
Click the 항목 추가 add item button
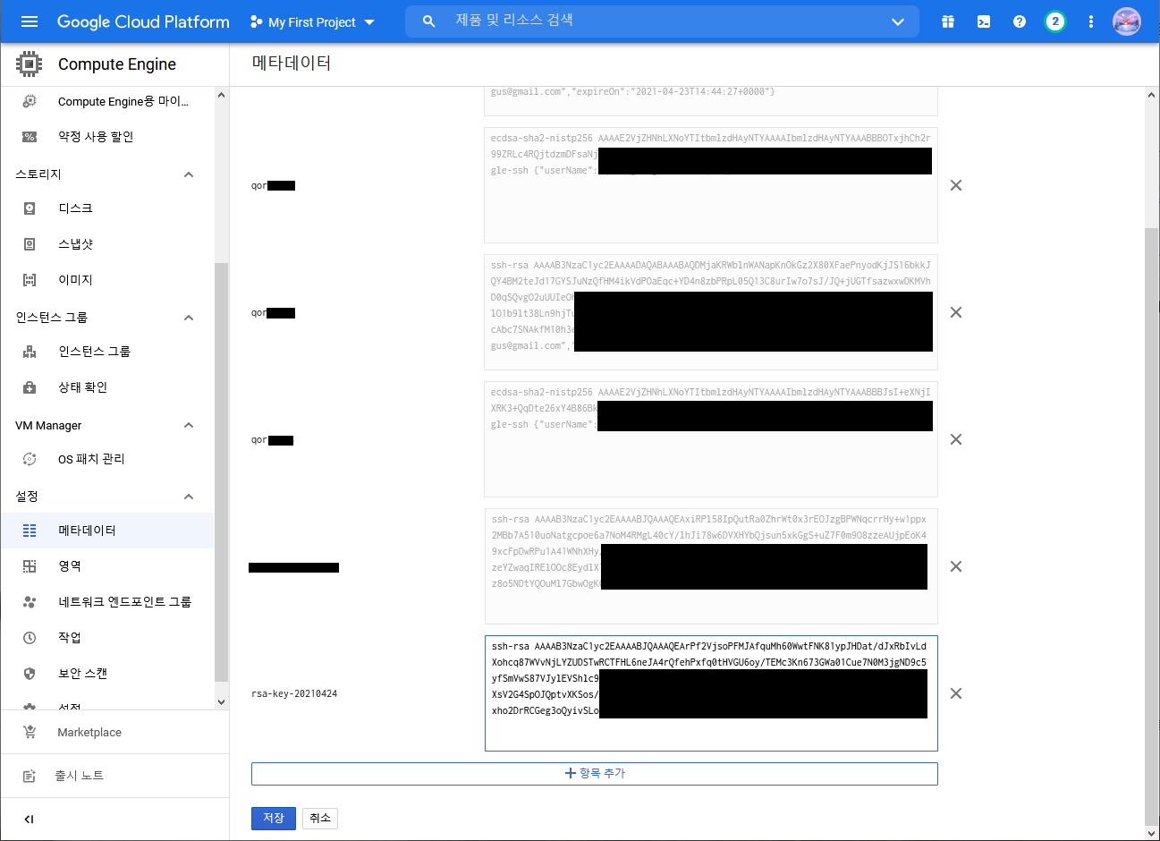tap(595, 773)
